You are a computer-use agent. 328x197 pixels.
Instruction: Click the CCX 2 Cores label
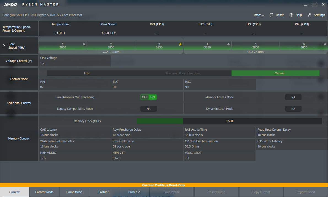(x=256, y=52)
